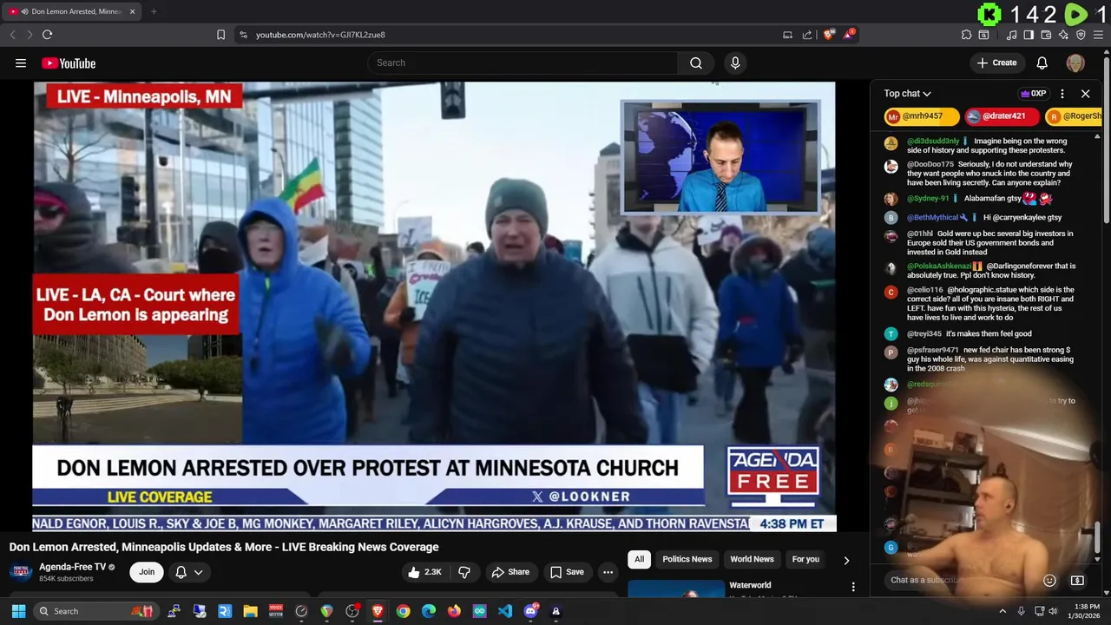Viewport: 1111px width, 625px height.
Task: Open the @mrh9457 super chat chip
Action: coord(922,116)
